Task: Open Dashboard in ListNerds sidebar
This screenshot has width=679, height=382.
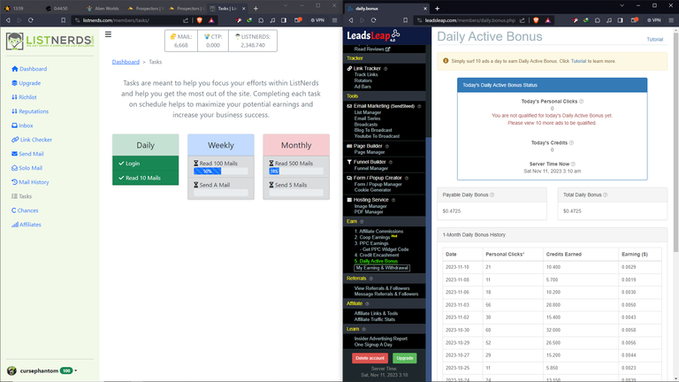Action: click(29, 69)
